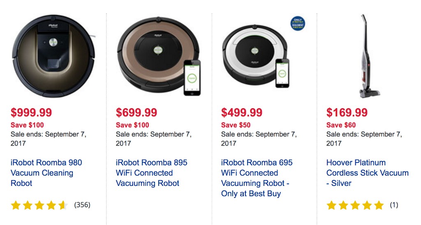Click the $169.99 price
The image size is (421, 225).
347,112
